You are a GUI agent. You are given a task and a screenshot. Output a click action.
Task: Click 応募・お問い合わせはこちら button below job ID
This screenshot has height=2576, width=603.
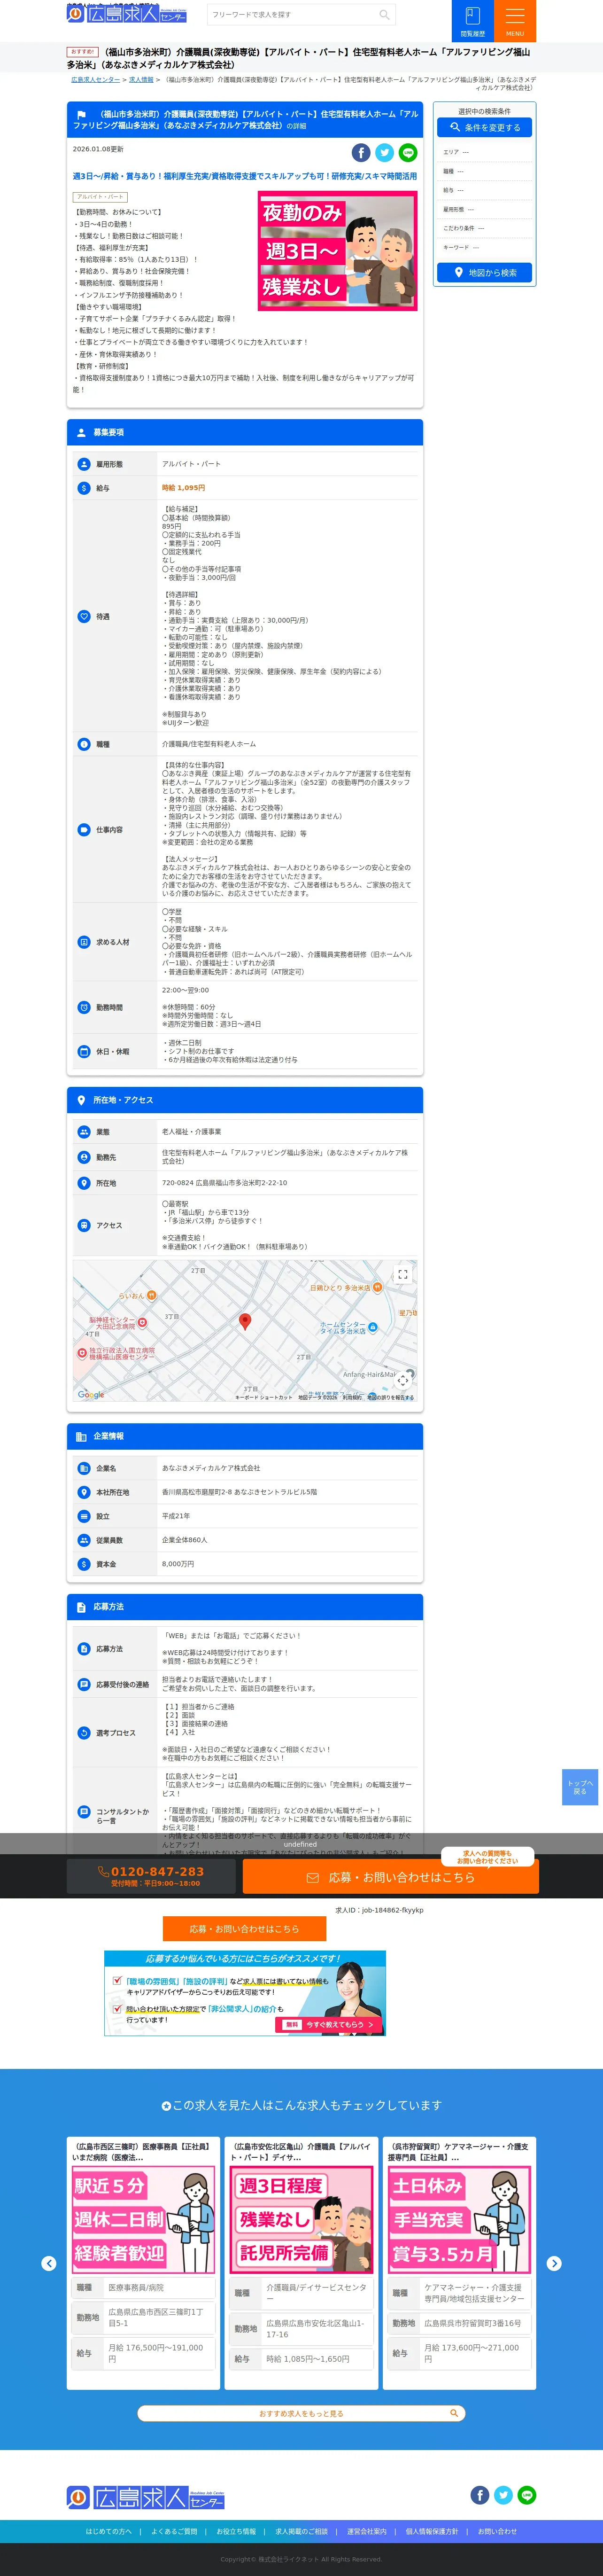coord(244,1928)
